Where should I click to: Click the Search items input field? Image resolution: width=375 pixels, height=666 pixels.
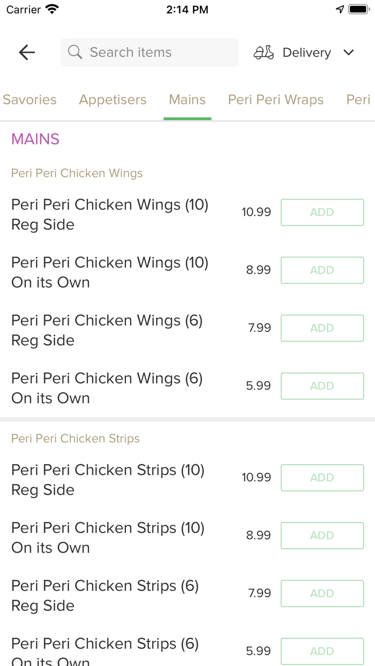[149, 52]
